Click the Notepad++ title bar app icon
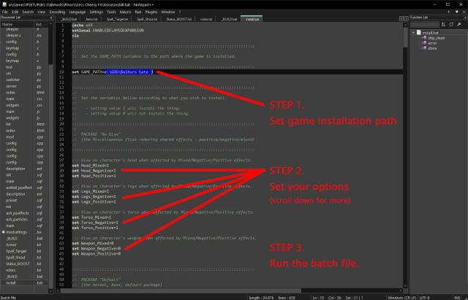468x300 pixels. pyautogui.click(x=4, y=4)
